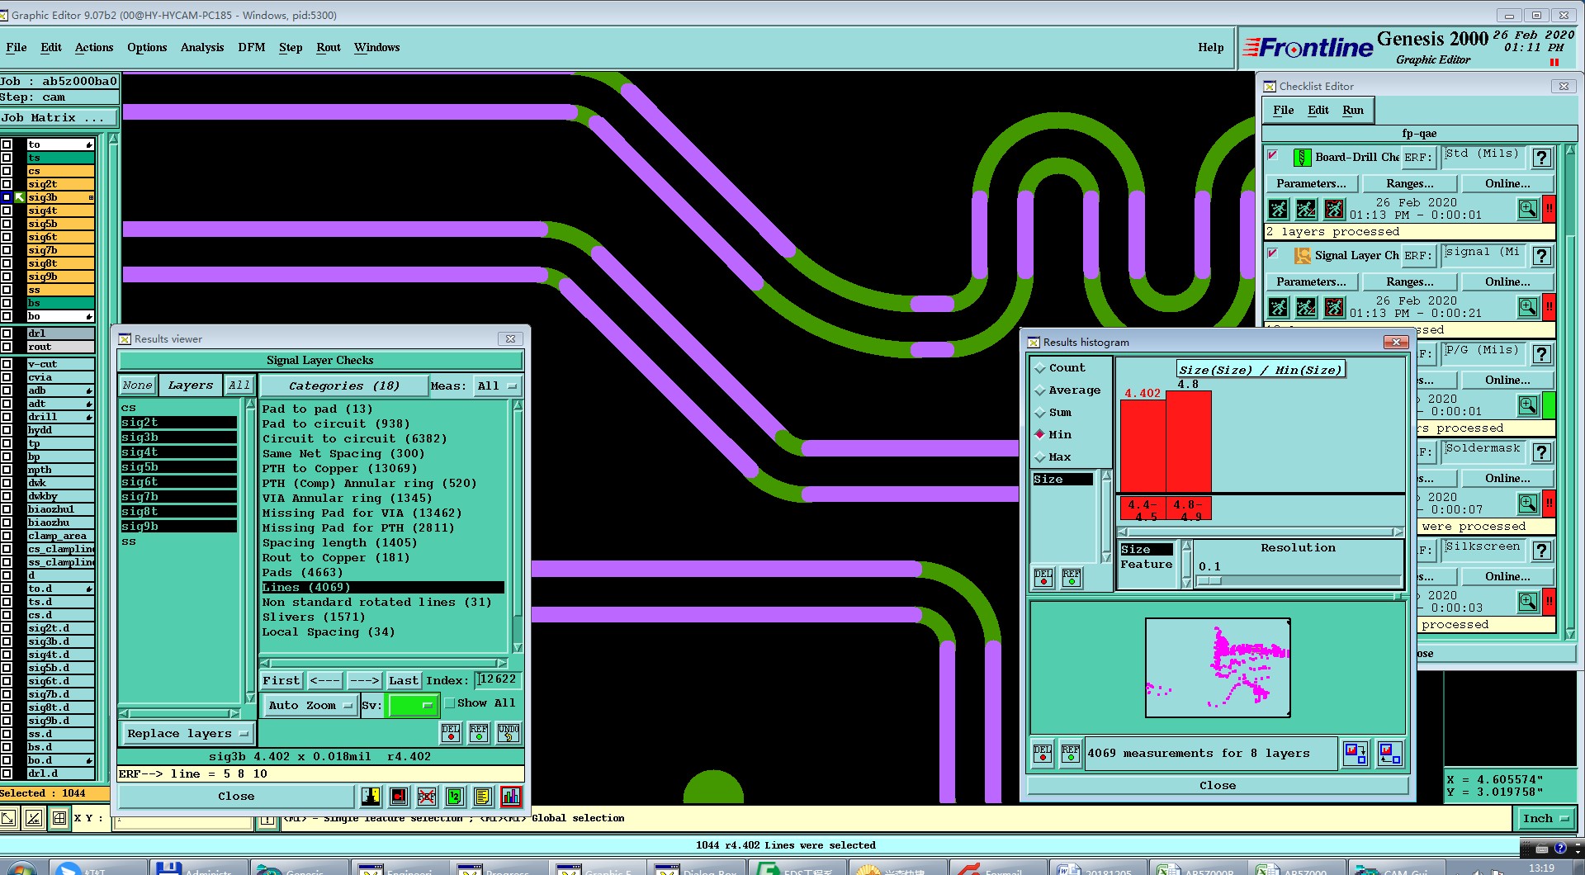The image size is (1585, 875).
Task: Select Sum option in Results histogram
Action: [x=1053, y=413]
